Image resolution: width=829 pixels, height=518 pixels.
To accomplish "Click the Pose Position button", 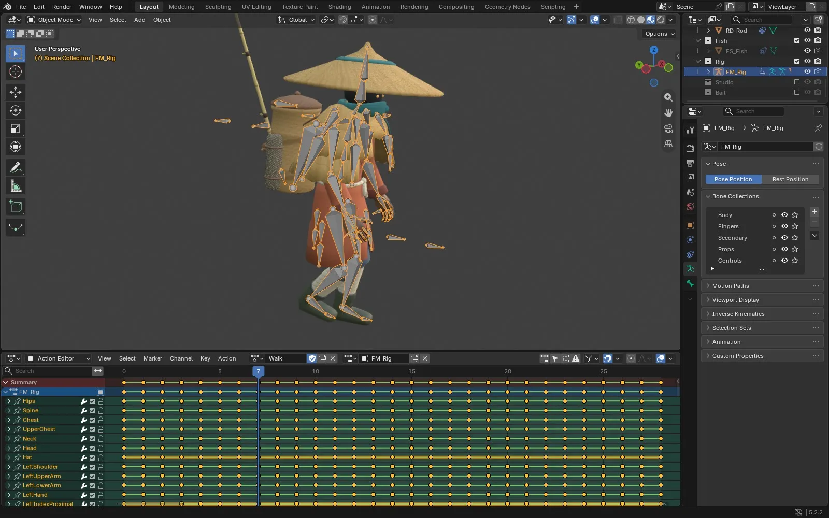I will tap(733, 179).
